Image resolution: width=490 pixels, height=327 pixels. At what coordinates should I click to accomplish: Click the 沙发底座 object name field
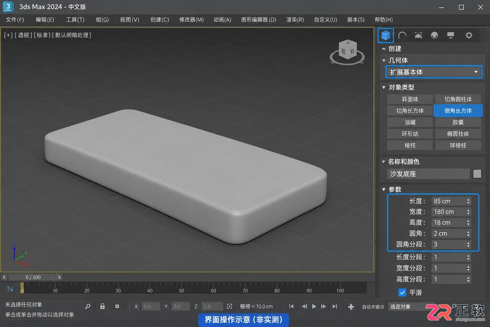click(428, 174)
